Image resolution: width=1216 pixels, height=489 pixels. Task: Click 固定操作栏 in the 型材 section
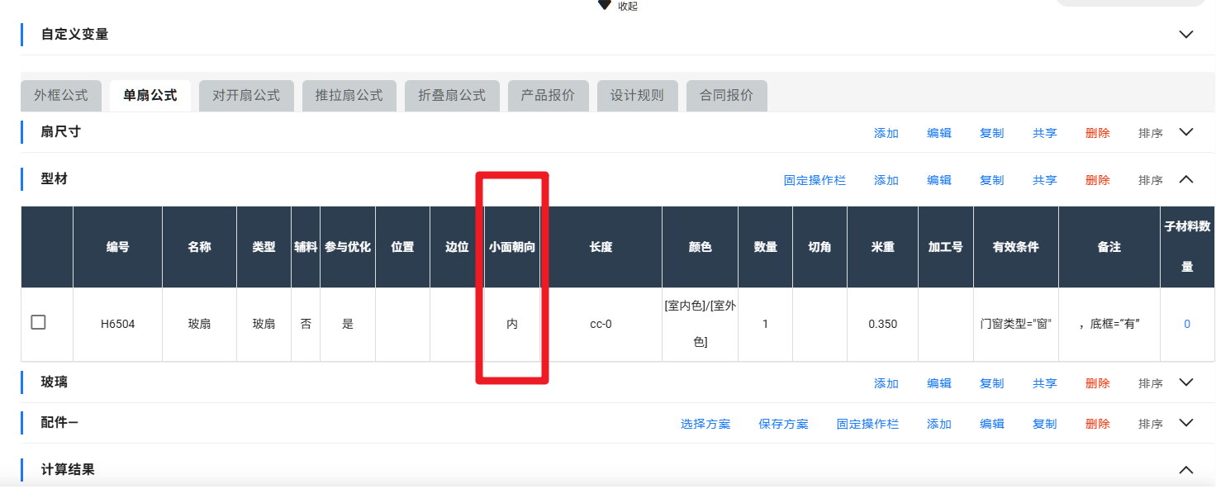(815, 180)
